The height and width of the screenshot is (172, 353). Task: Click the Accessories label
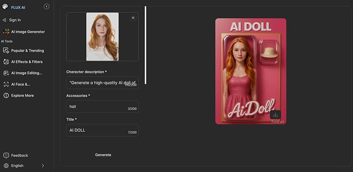(x=78, y=95)
